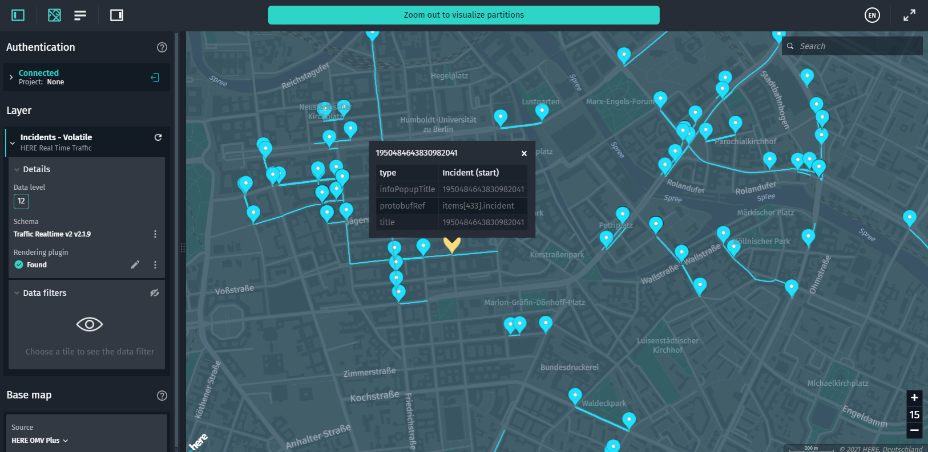Open the list lines toolbar icon
Viewport: 928px width, 452px height.
80,15
